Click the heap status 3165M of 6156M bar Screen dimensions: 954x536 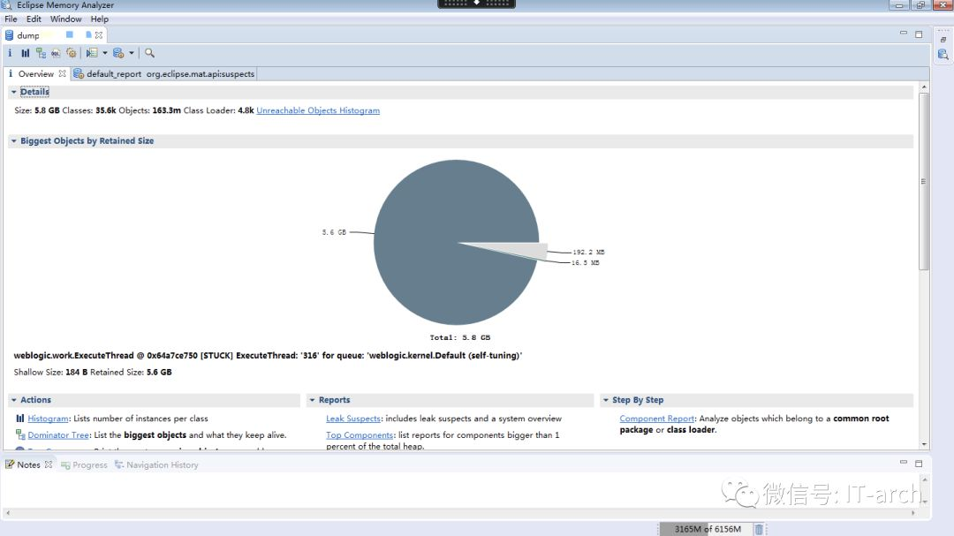(x=706, y=529)
